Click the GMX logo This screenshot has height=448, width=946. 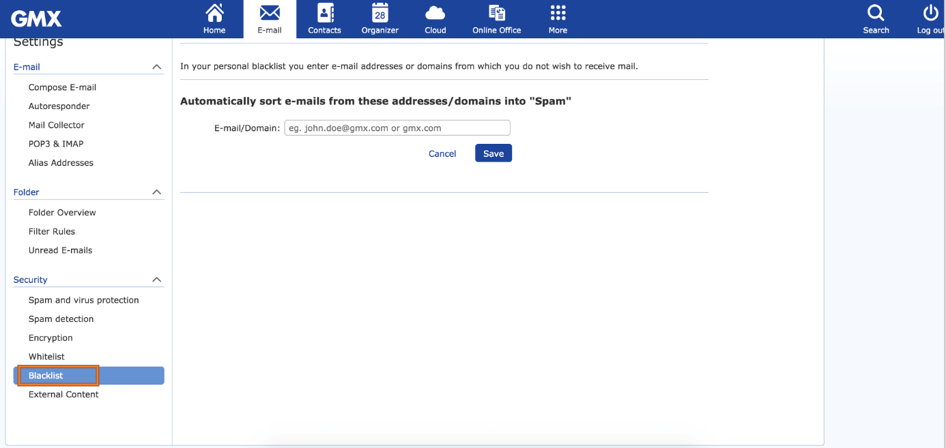36,18
